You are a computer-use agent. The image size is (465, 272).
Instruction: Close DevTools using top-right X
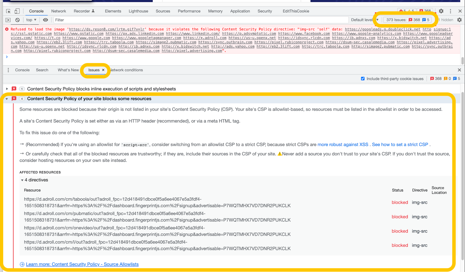pyautogui.click(x=460, y=11)
